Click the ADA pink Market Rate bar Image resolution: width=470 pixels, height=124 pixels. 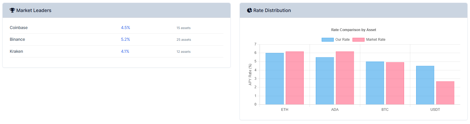point(345,78)
